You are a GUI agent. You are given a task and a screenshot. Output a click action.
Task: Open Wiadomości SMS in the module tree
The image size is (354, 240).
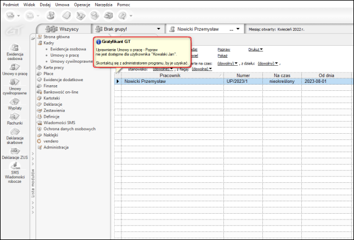pos(59,123)
